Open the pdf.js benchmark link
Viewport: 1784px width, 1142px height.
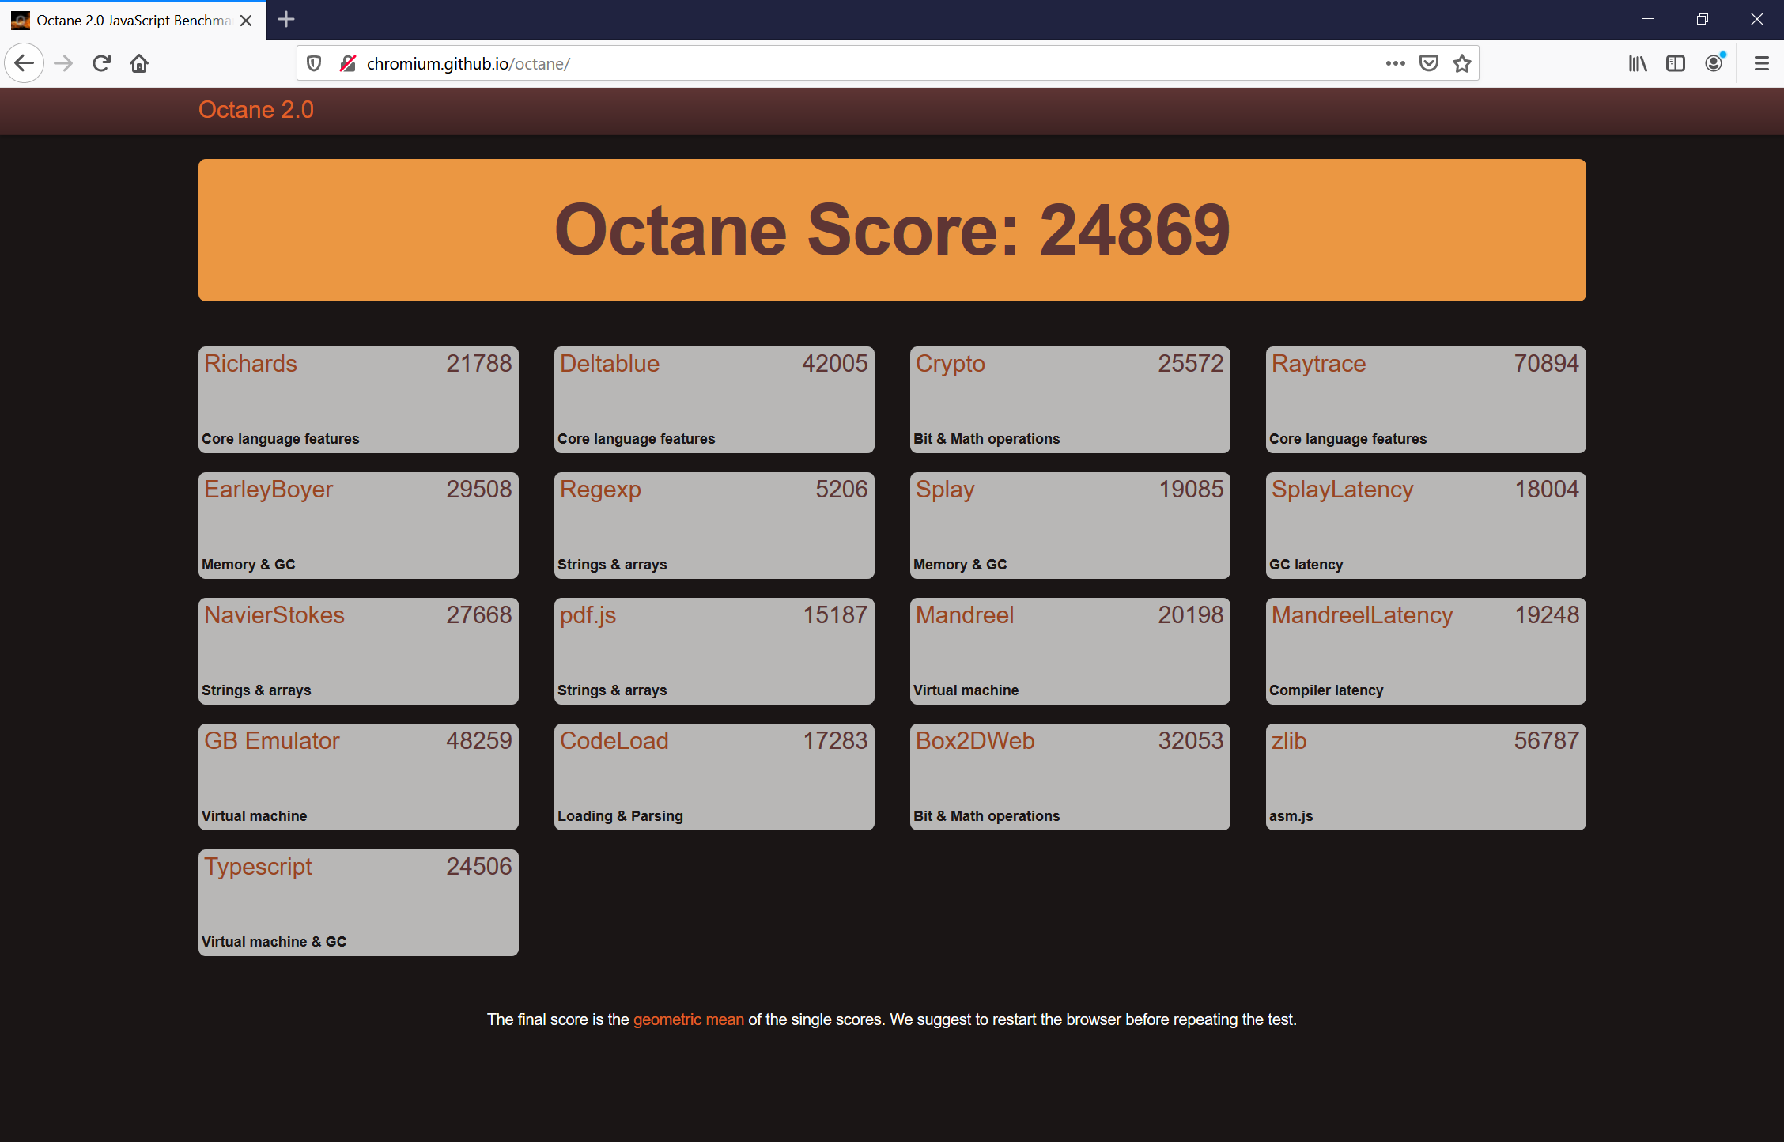tap(588, 615)
